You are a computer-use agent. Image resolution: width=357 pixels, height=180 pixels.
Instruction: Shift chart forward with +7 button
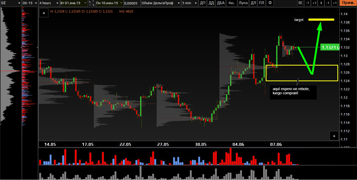314,3
